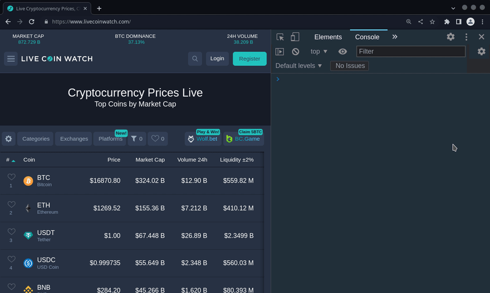
Task: Click the Login button
Action: coord(217,59)
